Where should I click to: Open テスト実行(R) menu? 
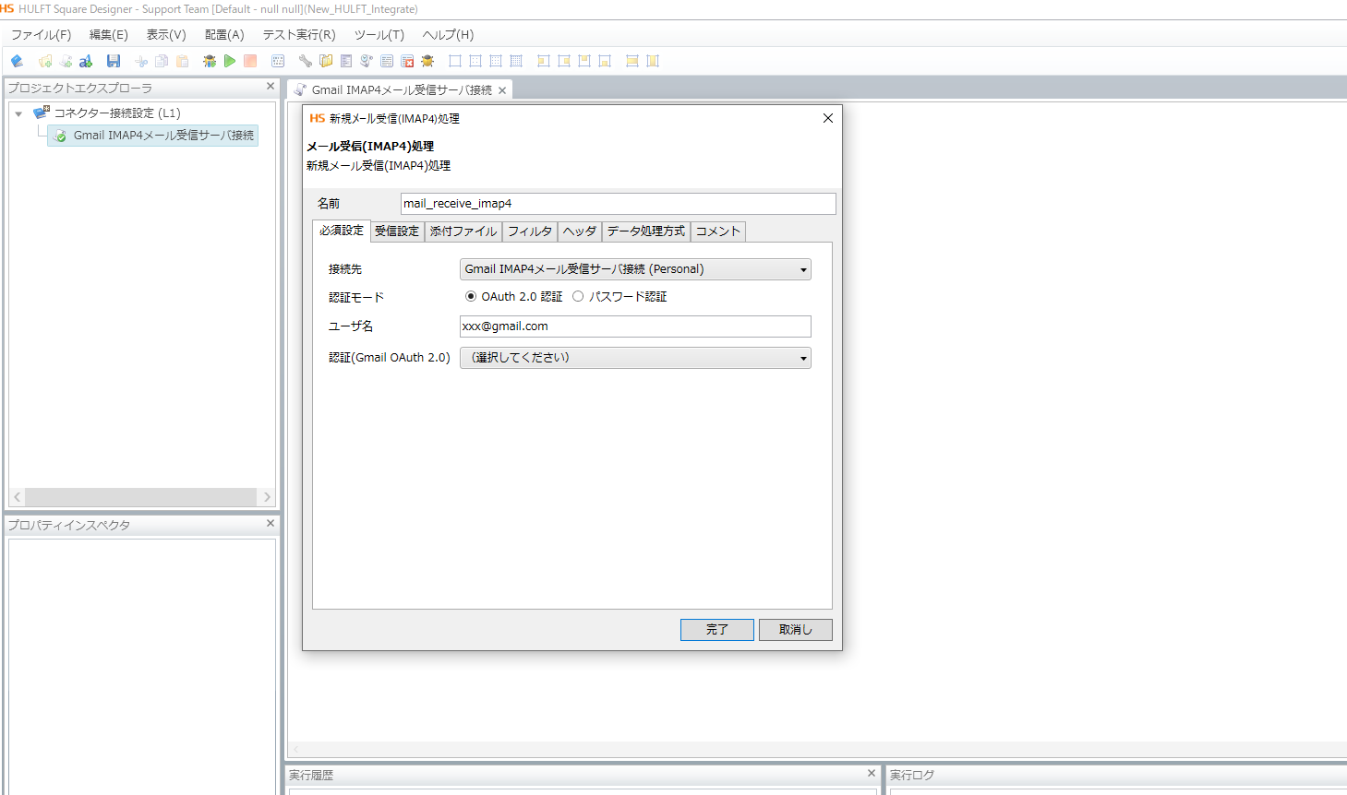[x=299, y=35]
